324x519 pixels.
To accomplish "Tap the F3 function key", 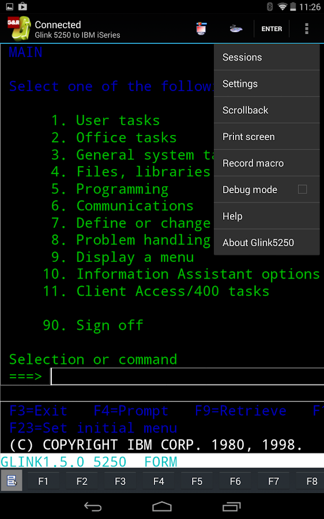I will click(x=120, y=481).
